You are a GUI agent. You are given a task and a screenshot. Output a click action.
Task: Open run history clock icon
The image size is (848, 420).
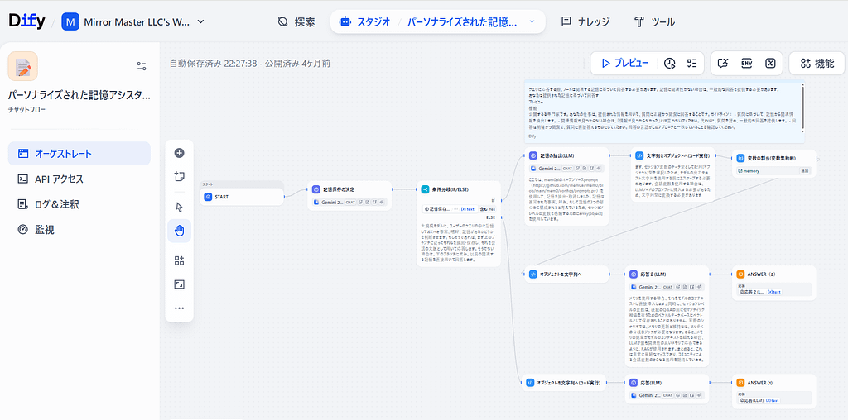click(669, 63)
